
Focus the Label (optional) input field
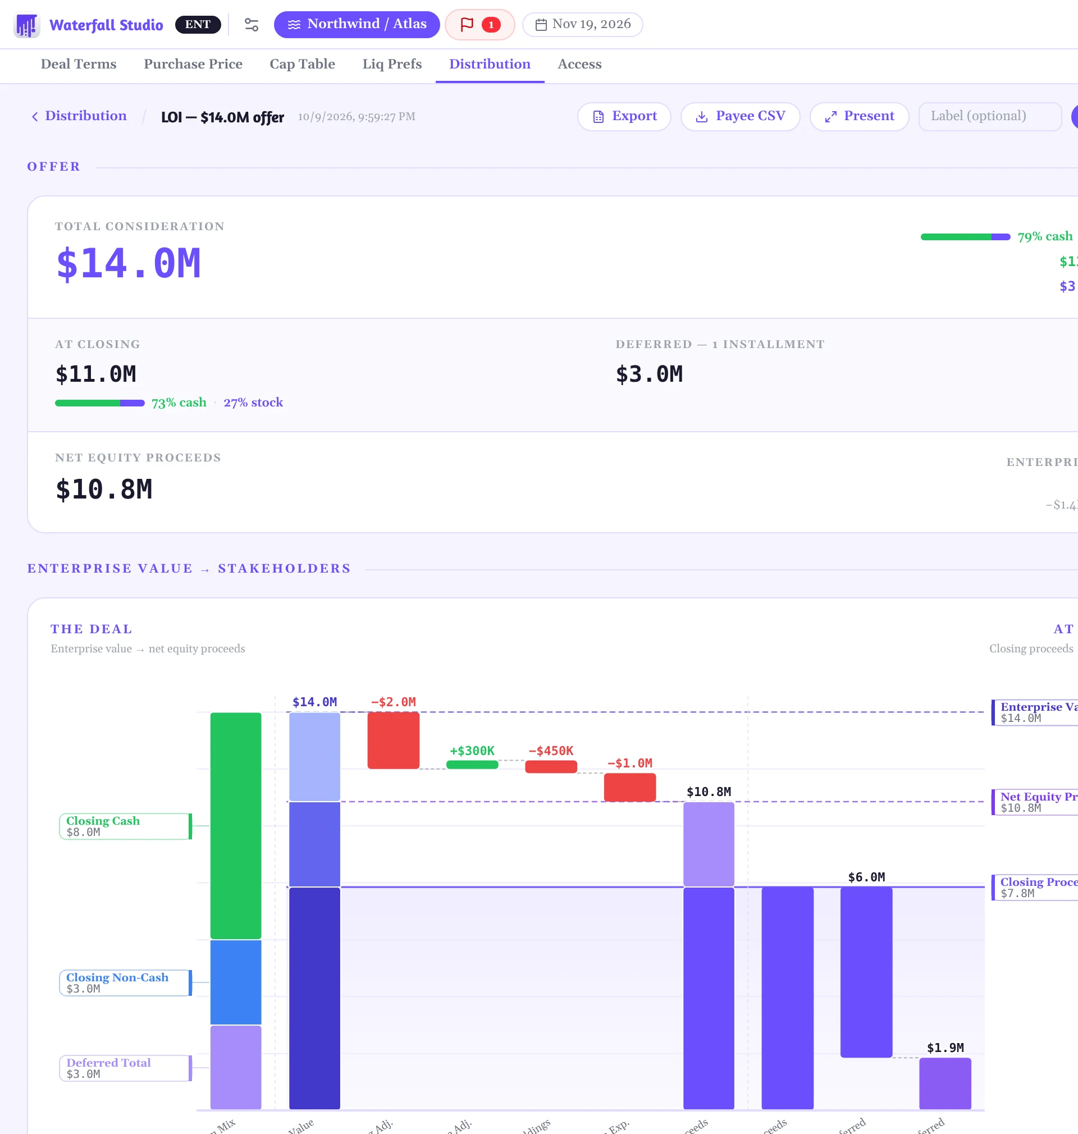pos(989,117)
